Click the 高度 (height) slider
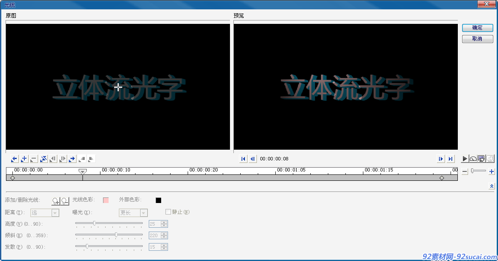This screenshot has height=261, width=498. [109, 223]
